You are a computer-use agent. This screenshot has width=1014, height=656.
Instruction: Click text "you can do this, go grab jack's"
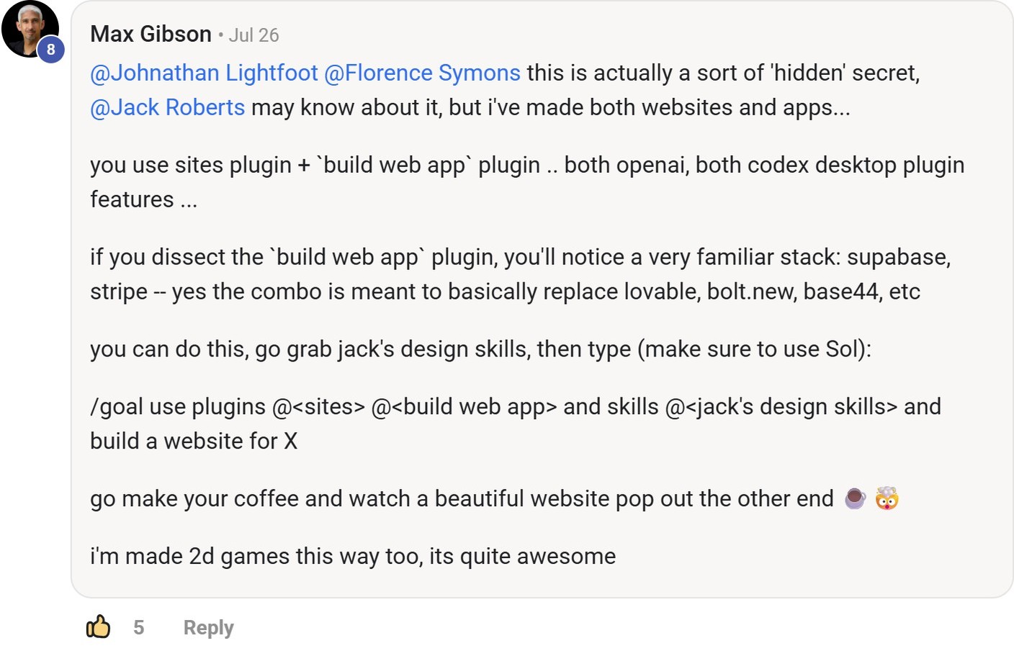coord(242,349)
